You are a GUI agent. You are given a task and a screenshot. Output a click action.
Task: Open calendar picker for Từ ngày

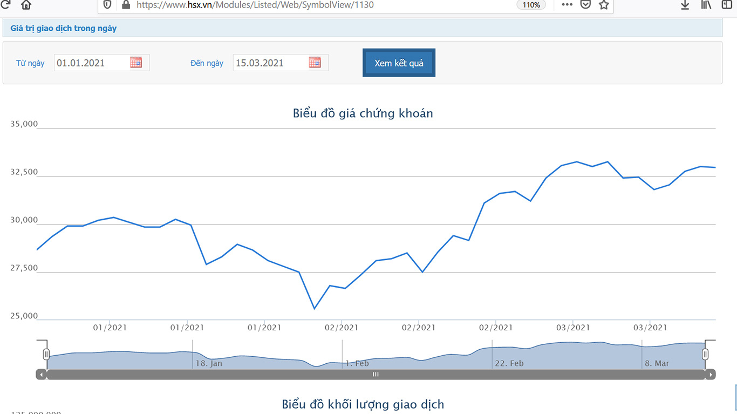click(x=136, y=62)
